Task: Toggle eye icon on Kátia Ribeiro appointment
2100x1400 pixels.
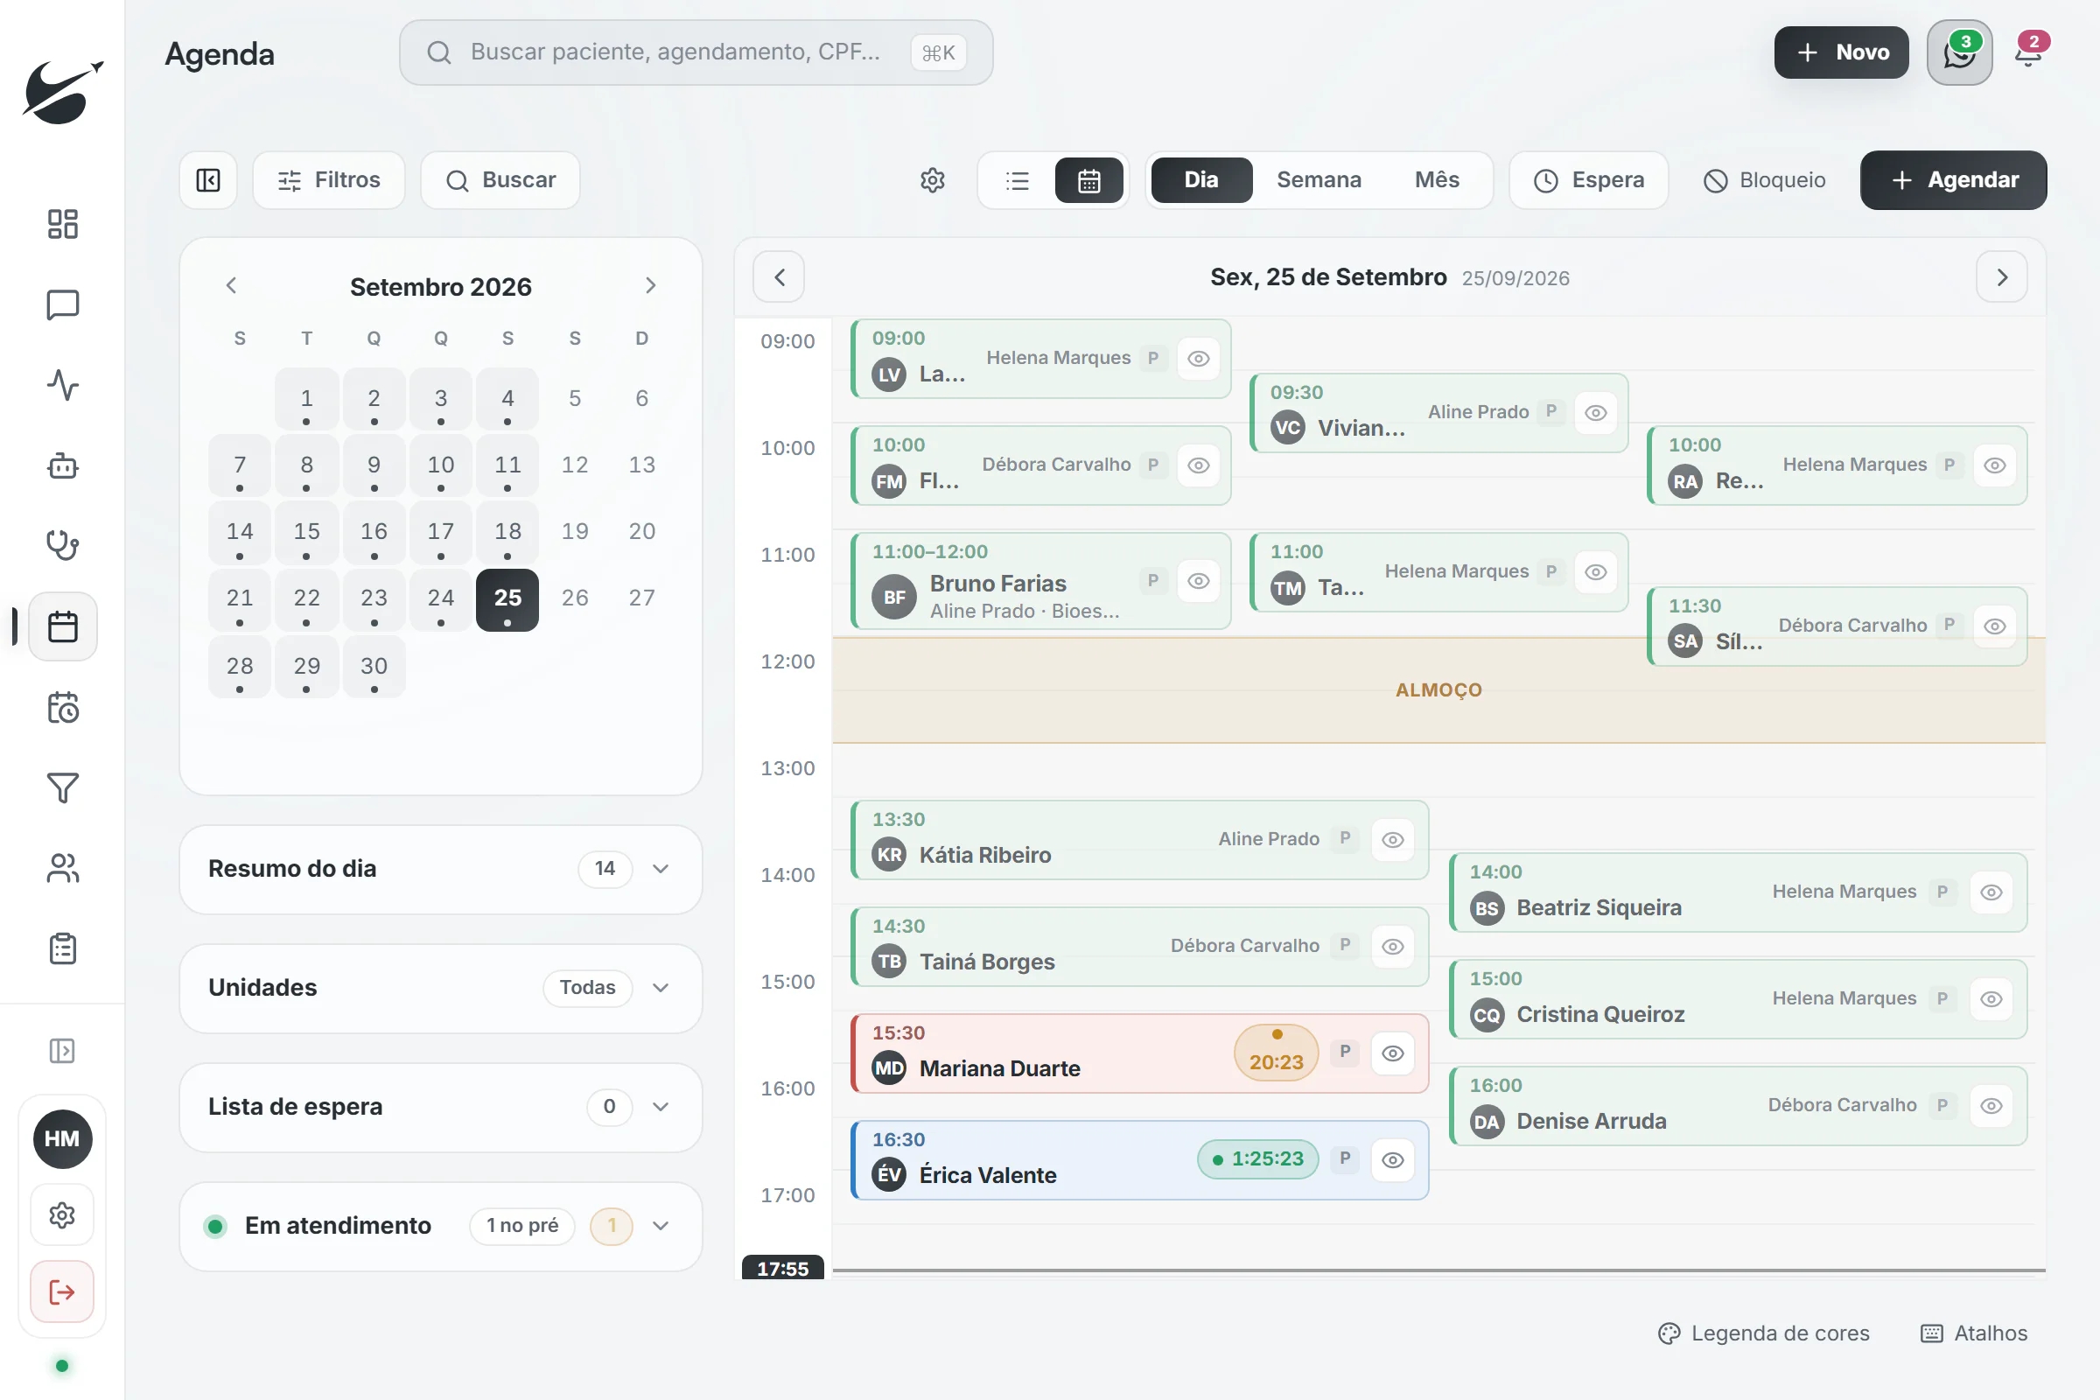Action: point(1392,839)
